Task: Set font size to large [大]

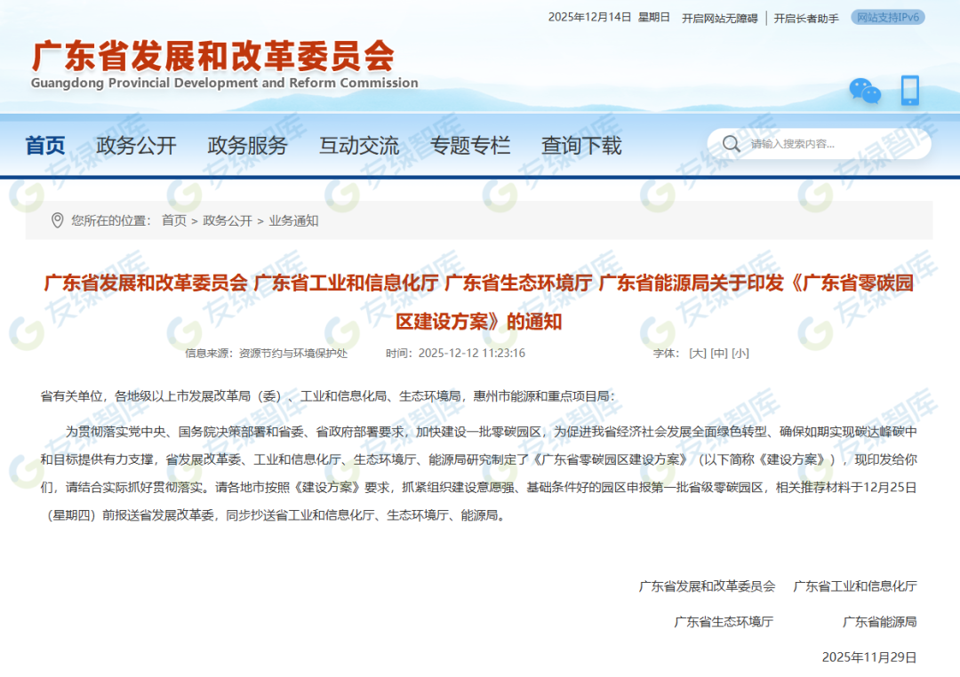Action: tap(698, 353)
